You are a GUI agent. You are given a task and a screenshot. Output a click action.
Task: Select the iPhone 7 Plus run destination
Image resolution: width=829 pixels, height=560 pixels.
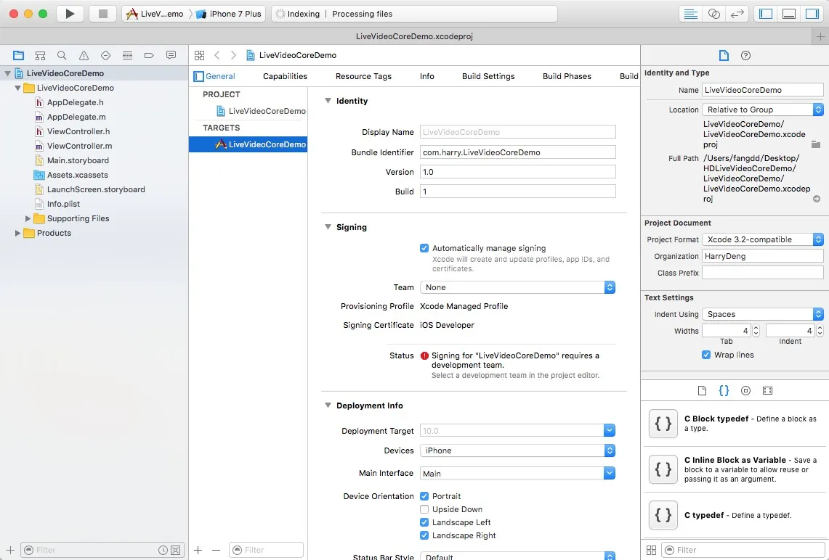click(229, 14)
